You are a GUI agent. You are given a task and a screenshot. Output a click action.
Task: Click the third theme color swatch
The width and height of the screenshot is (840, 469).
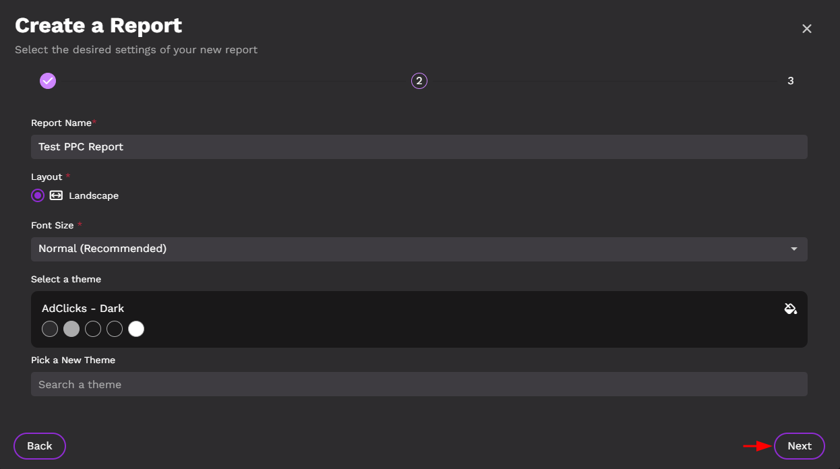click(x=93, y=329)
